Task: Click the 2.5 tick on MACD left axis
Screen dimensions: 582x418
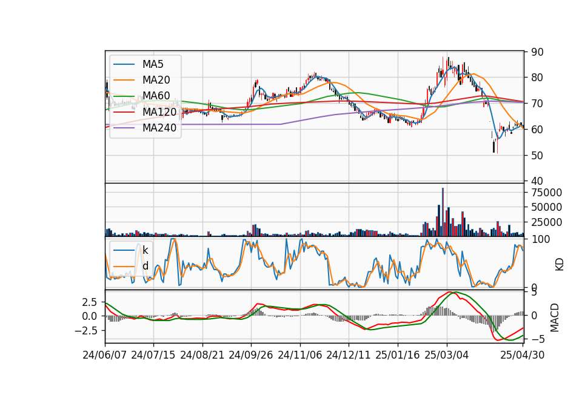Action: (x=90, y=302)
